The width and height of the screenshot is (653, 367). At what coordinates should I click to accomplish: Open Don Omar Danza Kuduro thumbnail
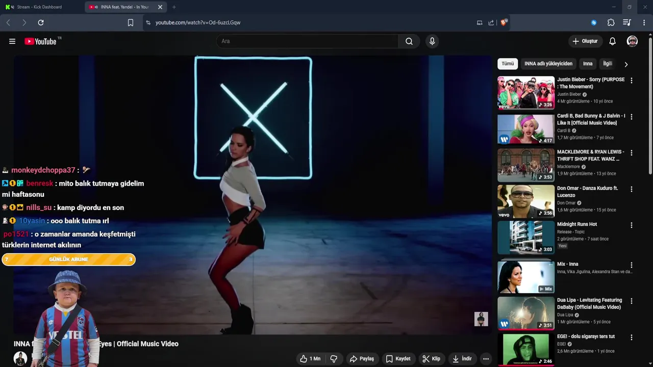(x=526, y=201)
